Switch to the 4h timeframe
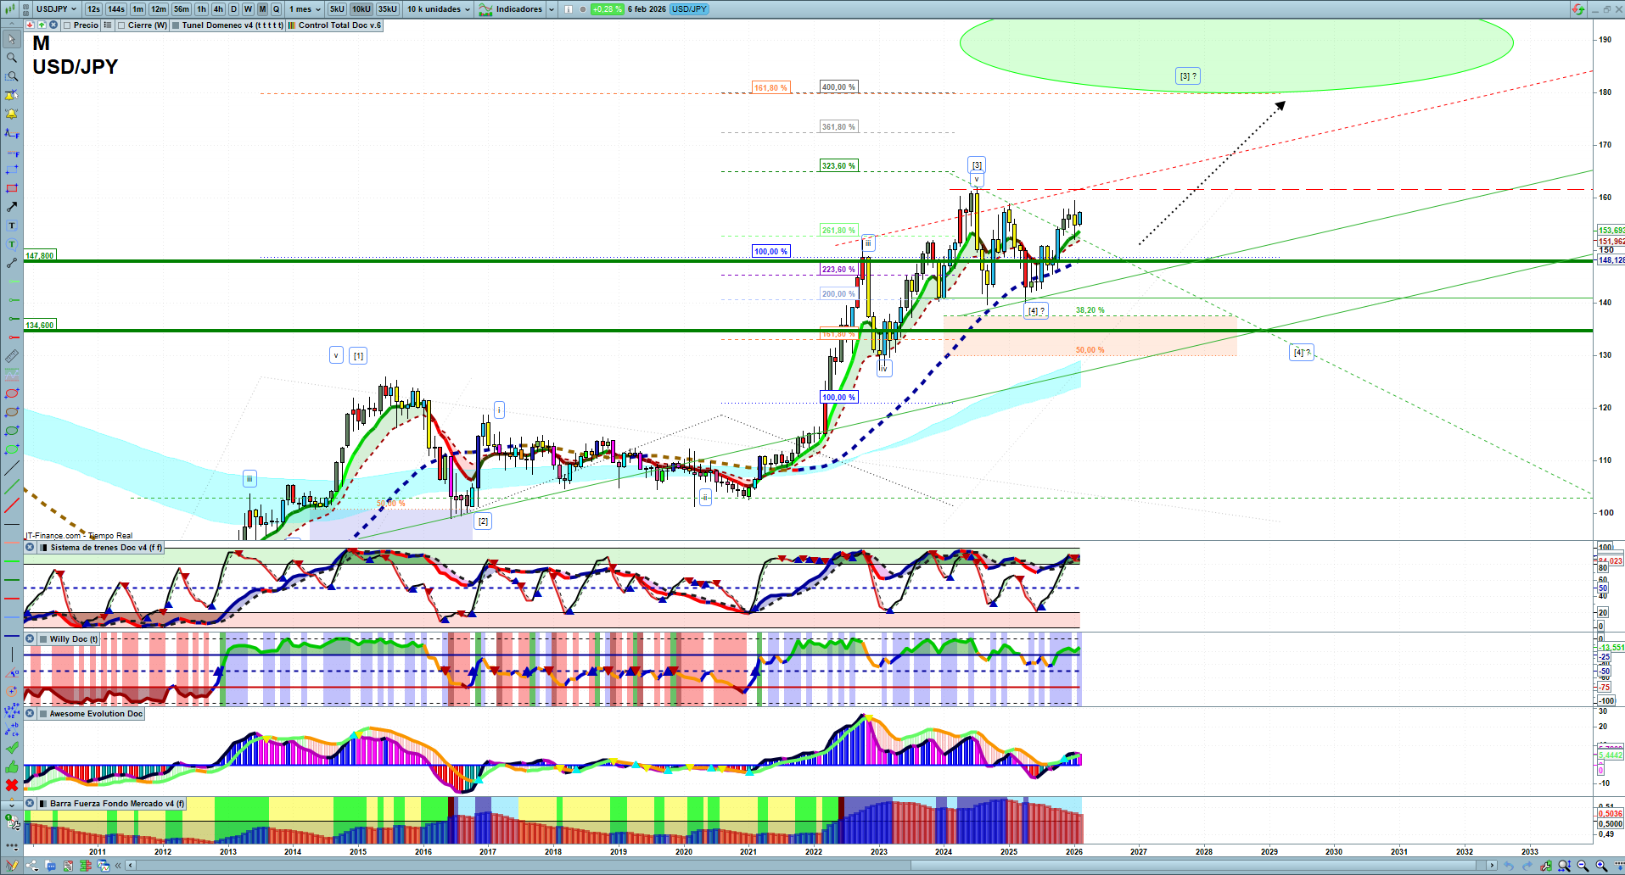Screen dimensions: 1625x875 click(218, 9)
